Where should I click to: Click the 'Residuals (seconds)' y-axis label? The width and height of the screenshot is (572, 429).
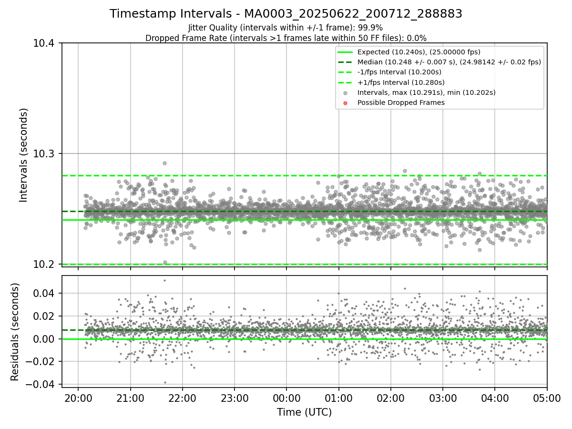(15, 332)
